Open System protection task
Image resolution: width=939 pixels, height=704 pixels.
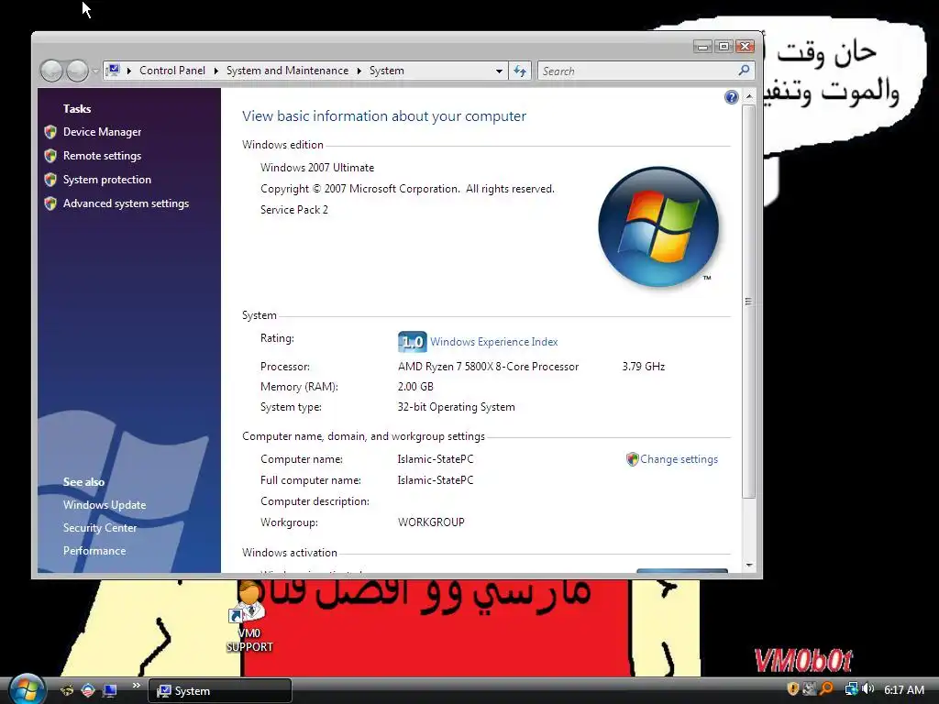point(107,180)
